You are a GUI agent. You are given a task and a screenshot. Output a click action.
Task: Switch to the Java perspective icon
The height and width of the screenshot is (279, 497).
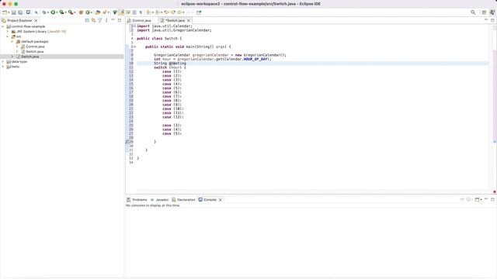point(492,12)
